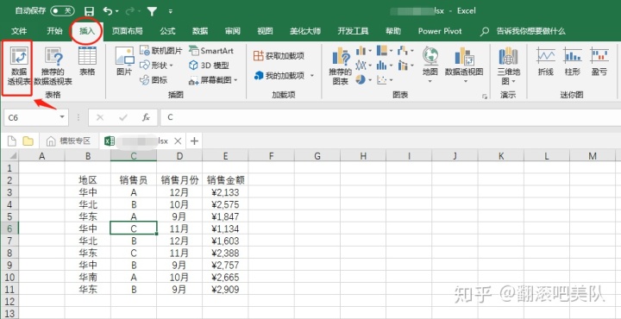The image size is (621, 319).
Task: Insert Win/Loss sparkline (盈亏)
Action: (x=599, y=61)
